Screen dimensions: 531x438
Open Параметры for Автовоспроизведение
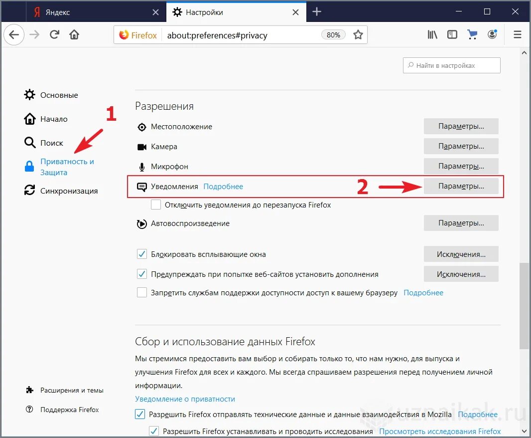(x=461, y=223)
